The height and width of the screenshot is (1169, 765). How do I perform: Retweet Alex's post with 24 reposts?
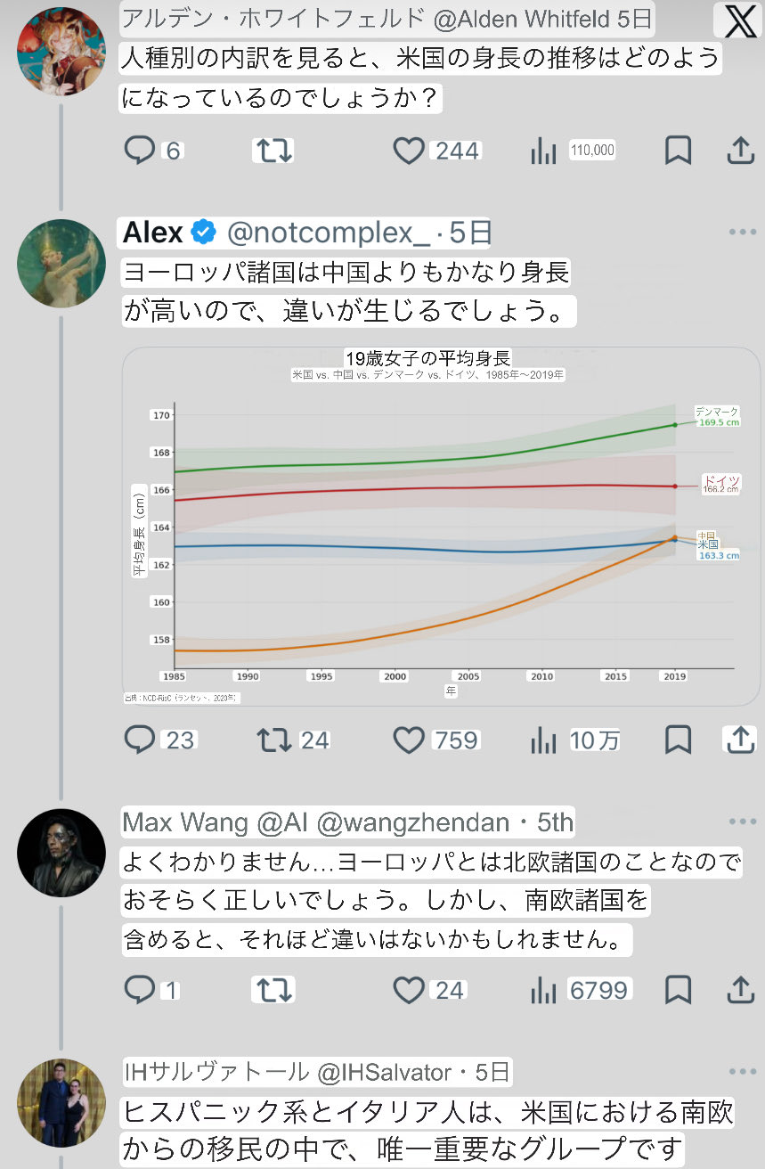[x=273, y=740]
